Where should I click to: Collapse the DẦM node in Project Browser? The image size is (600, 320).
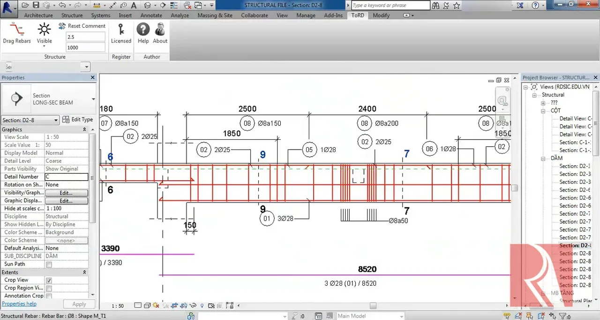pyautogui.click(x=543, y=159)
